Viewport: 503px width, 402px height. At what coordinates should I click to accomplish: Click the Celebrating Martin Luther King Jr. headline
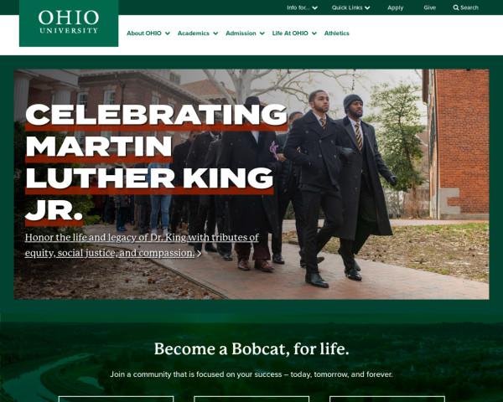(156, 163)
